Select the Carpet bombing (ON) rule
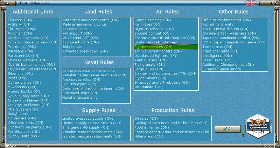The height and width of the screenshot is (148, 280). coord(152,20)
